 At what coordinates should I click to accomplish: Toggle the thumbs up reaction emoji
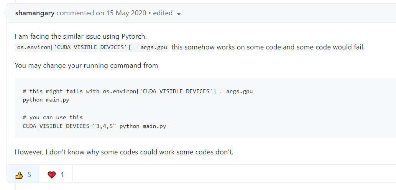click(19, 175)
